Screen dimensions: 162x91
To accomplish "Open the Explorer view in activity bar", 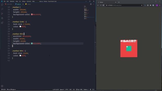I will pos(2,5).
